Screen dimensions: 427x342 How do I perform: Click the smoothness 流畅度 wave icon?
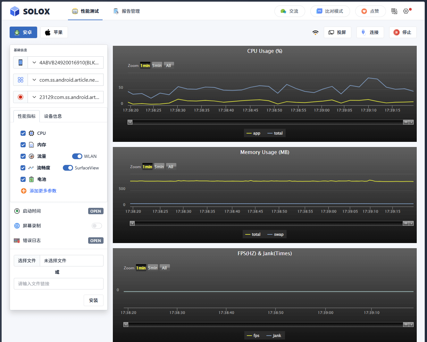(x=31, y=168)
